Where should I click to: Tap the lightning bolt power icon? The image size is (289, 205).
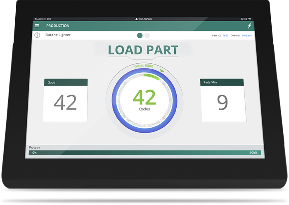(249, 26)
